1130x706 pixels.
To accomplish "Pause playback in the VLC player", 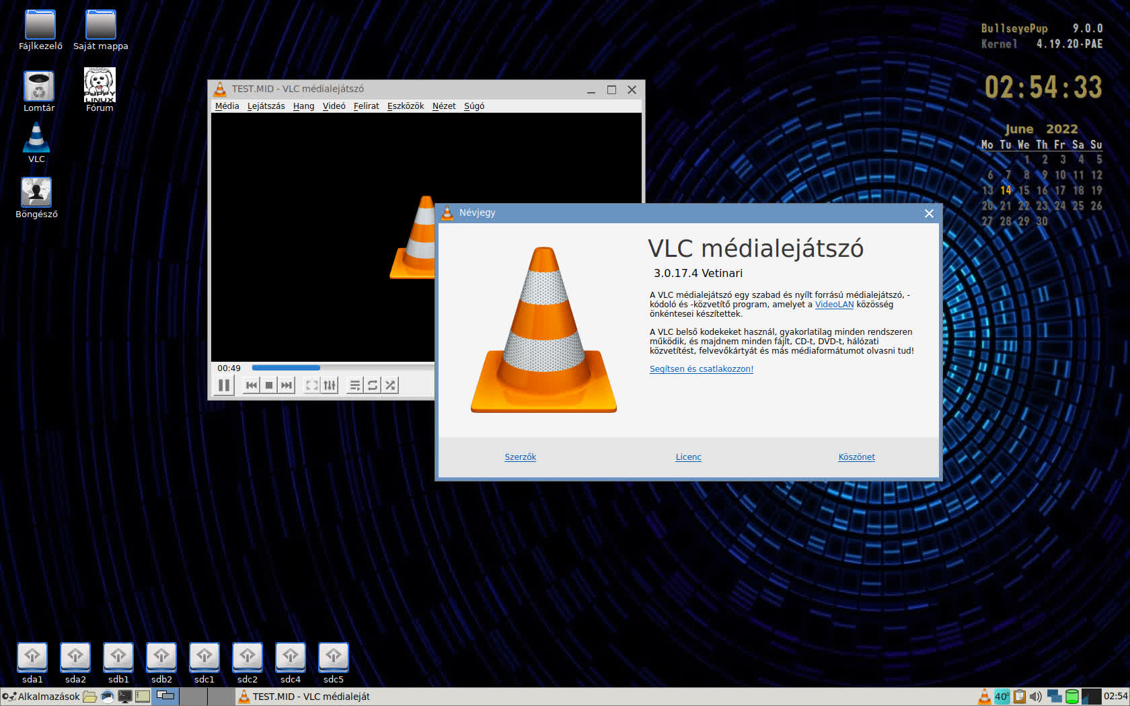I will point(224,385).
